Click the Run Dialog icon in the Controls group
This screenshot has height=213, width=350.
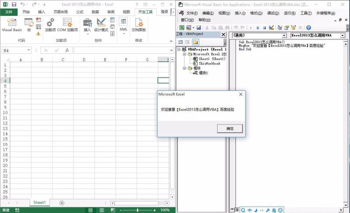(x=112, y=33)
